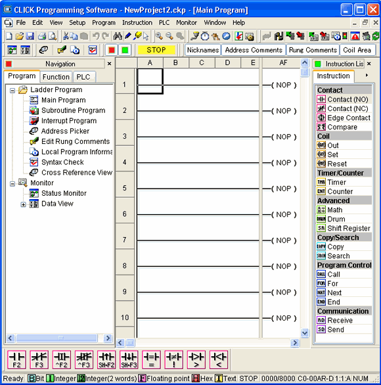Read project from PLC with green arrow icon

coord(290,36)
